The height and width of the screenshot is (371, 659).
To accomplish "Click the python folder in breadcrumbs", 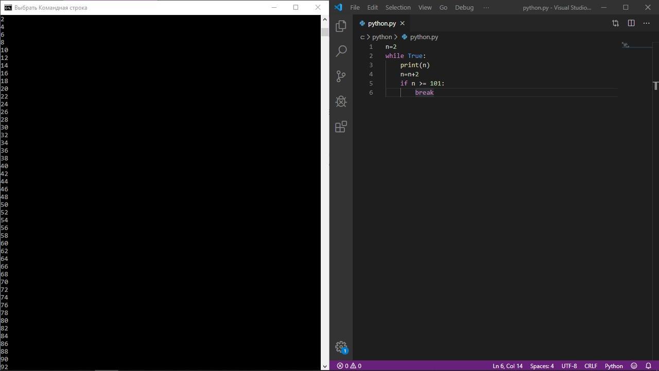I will tap(382, 37).
